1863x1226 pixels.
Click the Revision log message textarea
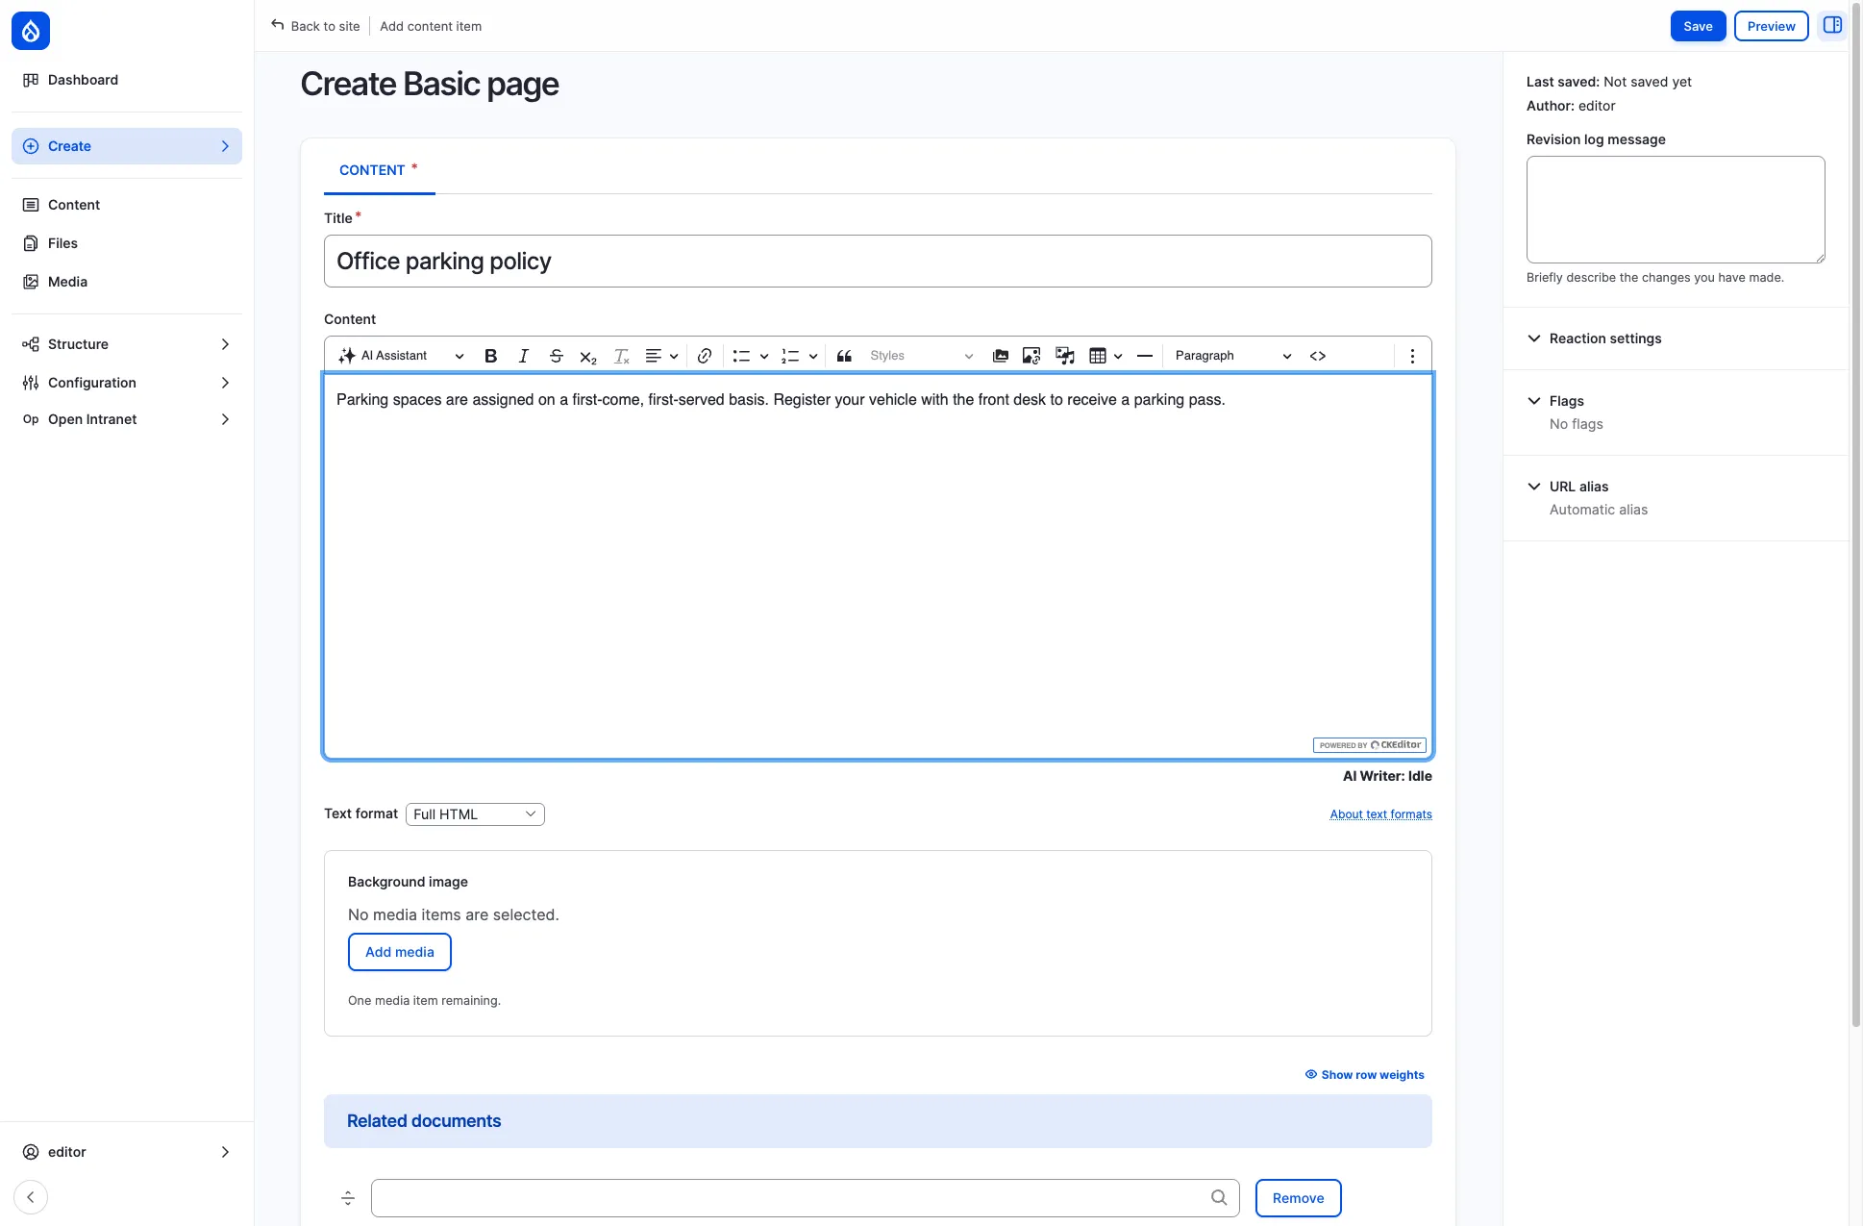1676,210
